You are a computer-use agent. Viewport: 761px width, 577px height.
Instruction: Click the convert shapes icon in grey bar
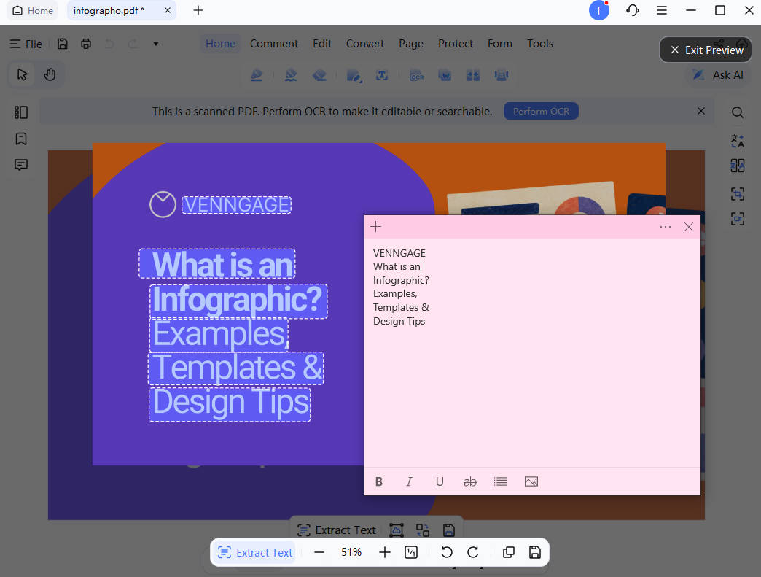point(422,530)
